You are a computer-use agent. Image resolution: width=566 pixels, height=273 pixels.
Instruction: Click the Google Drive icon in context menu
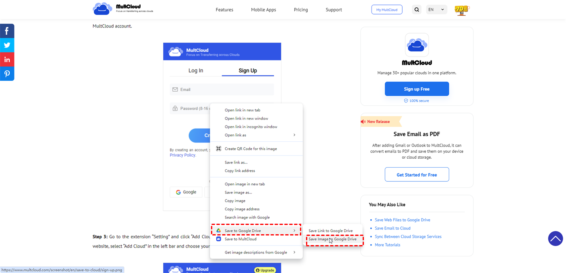click(x=218, y=231)
